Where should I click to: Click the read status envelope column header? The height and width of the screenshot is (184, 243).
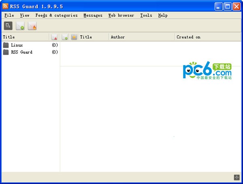click(65, 37)
